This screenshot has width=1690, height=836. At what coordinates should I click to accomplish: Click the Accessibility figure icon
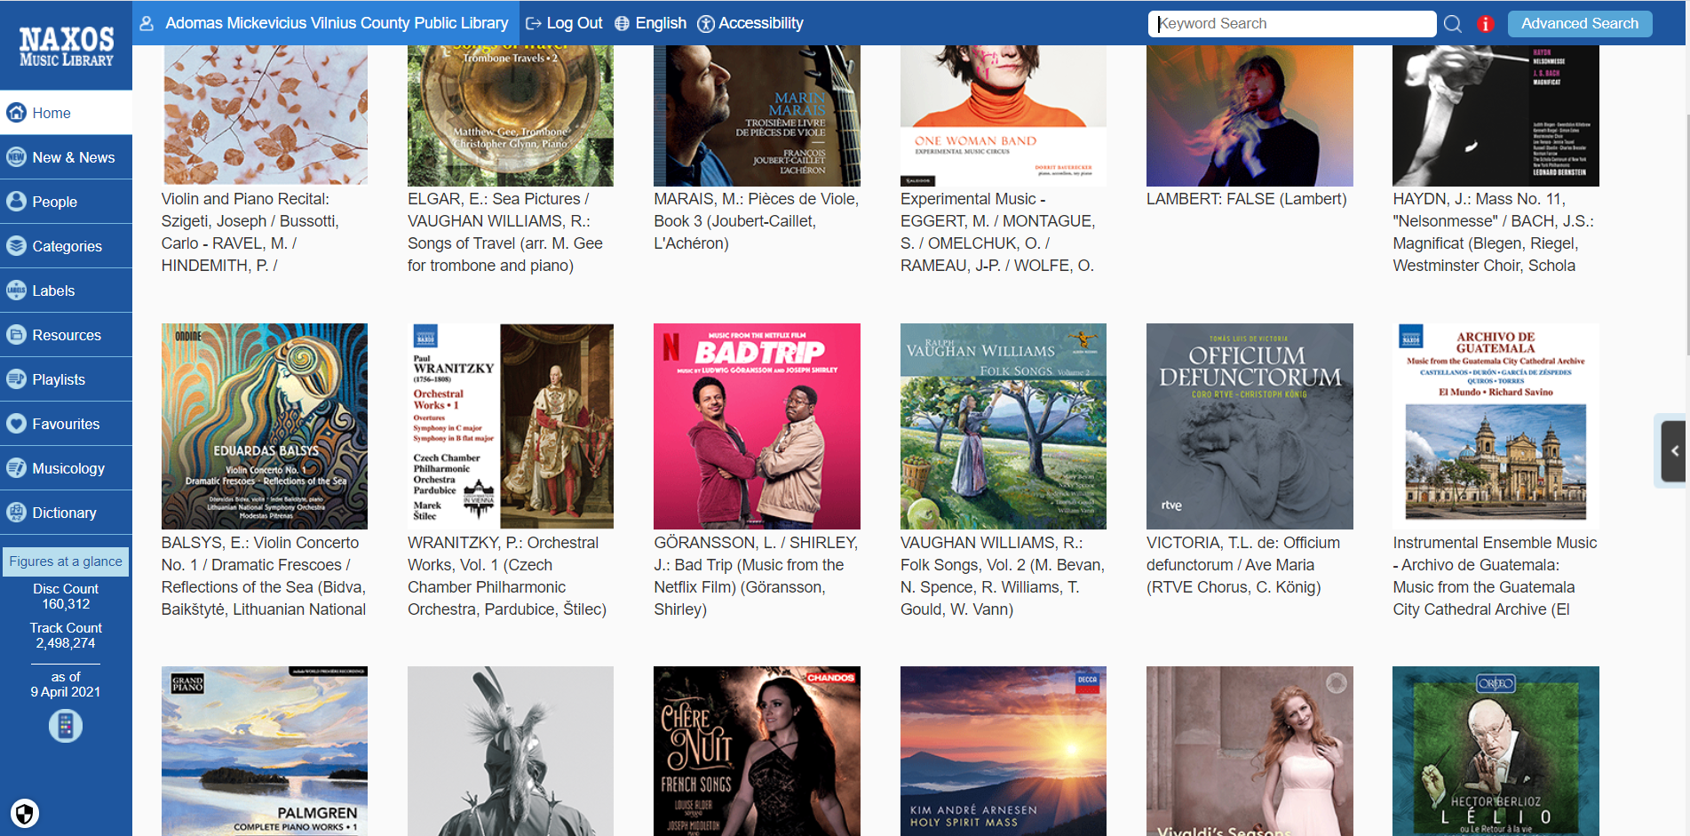(706, 24)
